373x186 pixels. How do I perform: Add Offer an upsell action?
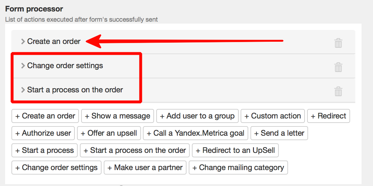[109, 133]
